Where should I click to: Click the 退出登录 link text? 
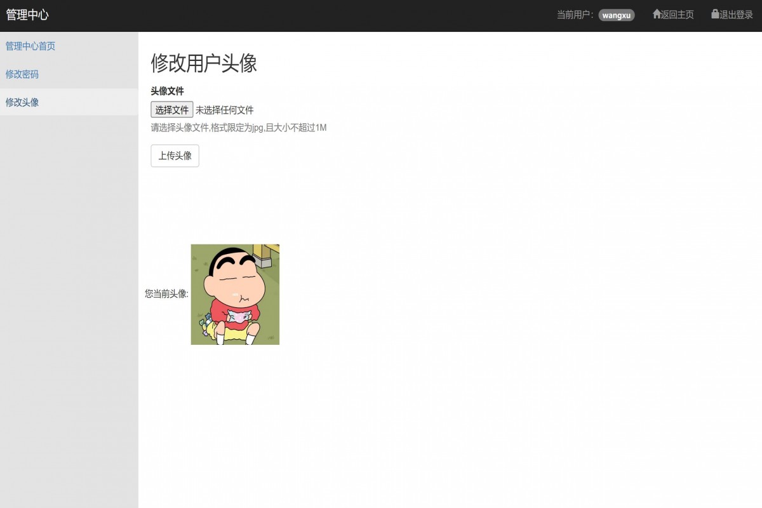pos(736,15)
